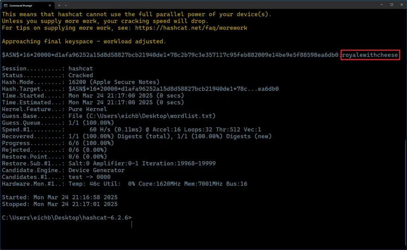Click the Command Prompt tab icon
The image size is (407, 250).
[x=6, y=6]
